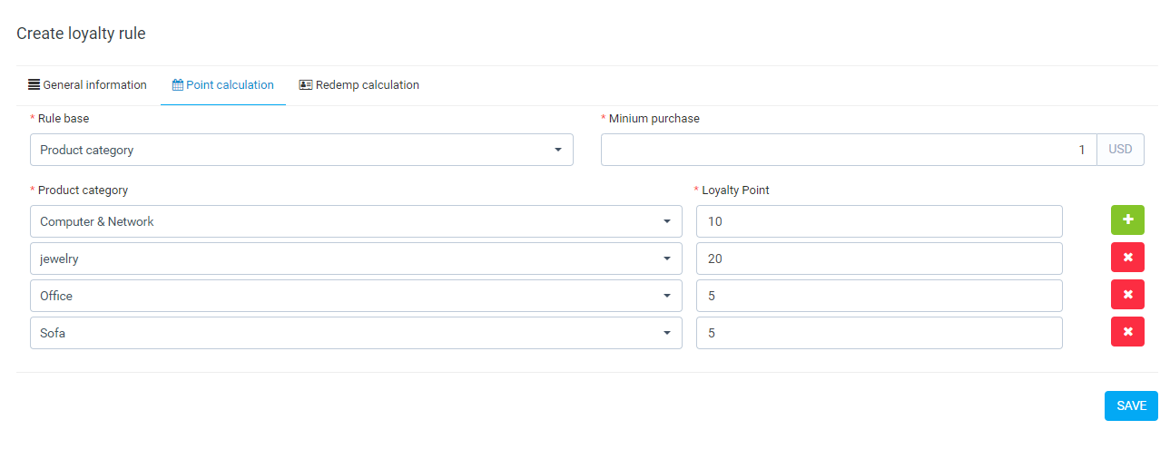Click the General information list icon
The image size is (1170, 449).
(34, 85)
